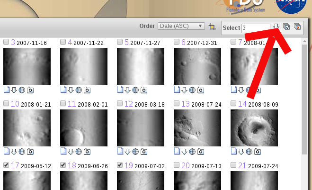Open image number 20 link
This screenshot has height=190, width=312.
pos(186,165)
